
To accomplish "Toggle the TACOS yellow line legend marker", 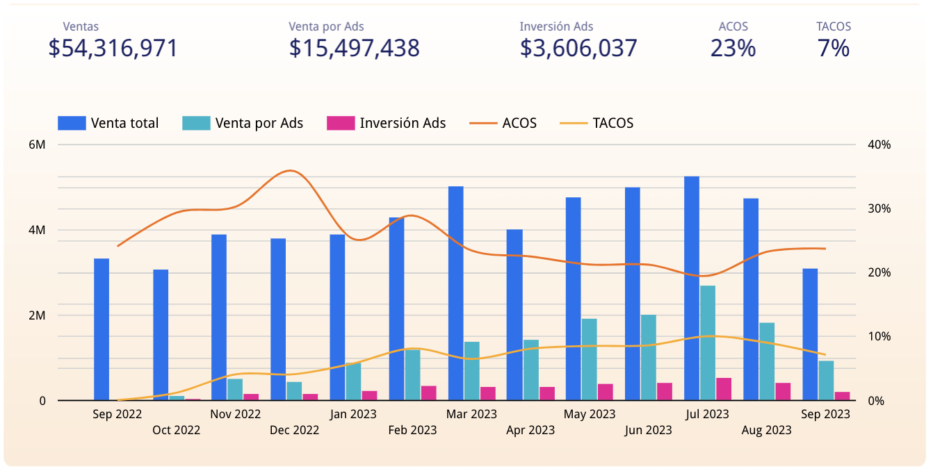I will tap(573, 123).
